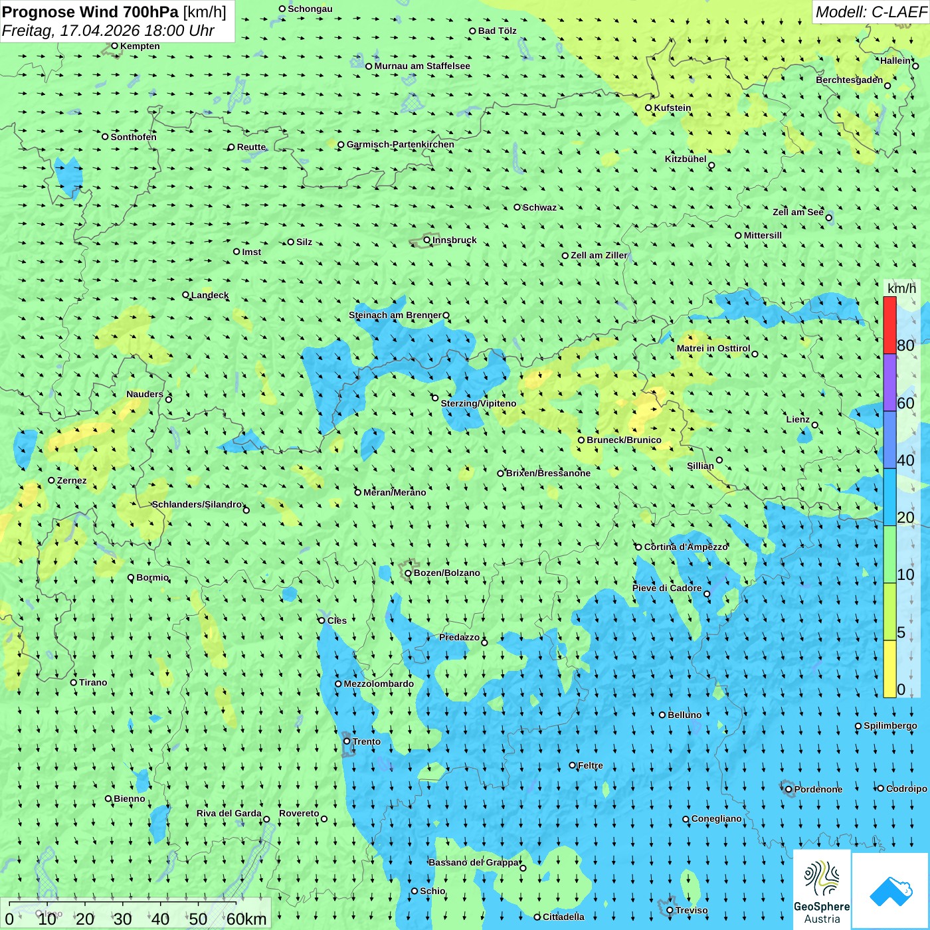Click the red segment of the wind legend
This screenshot has height=930, width=930.
point(889,325)
